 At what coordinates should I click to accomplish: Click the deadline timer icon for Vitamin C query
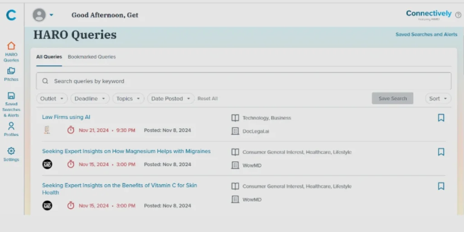pos(71,205)
